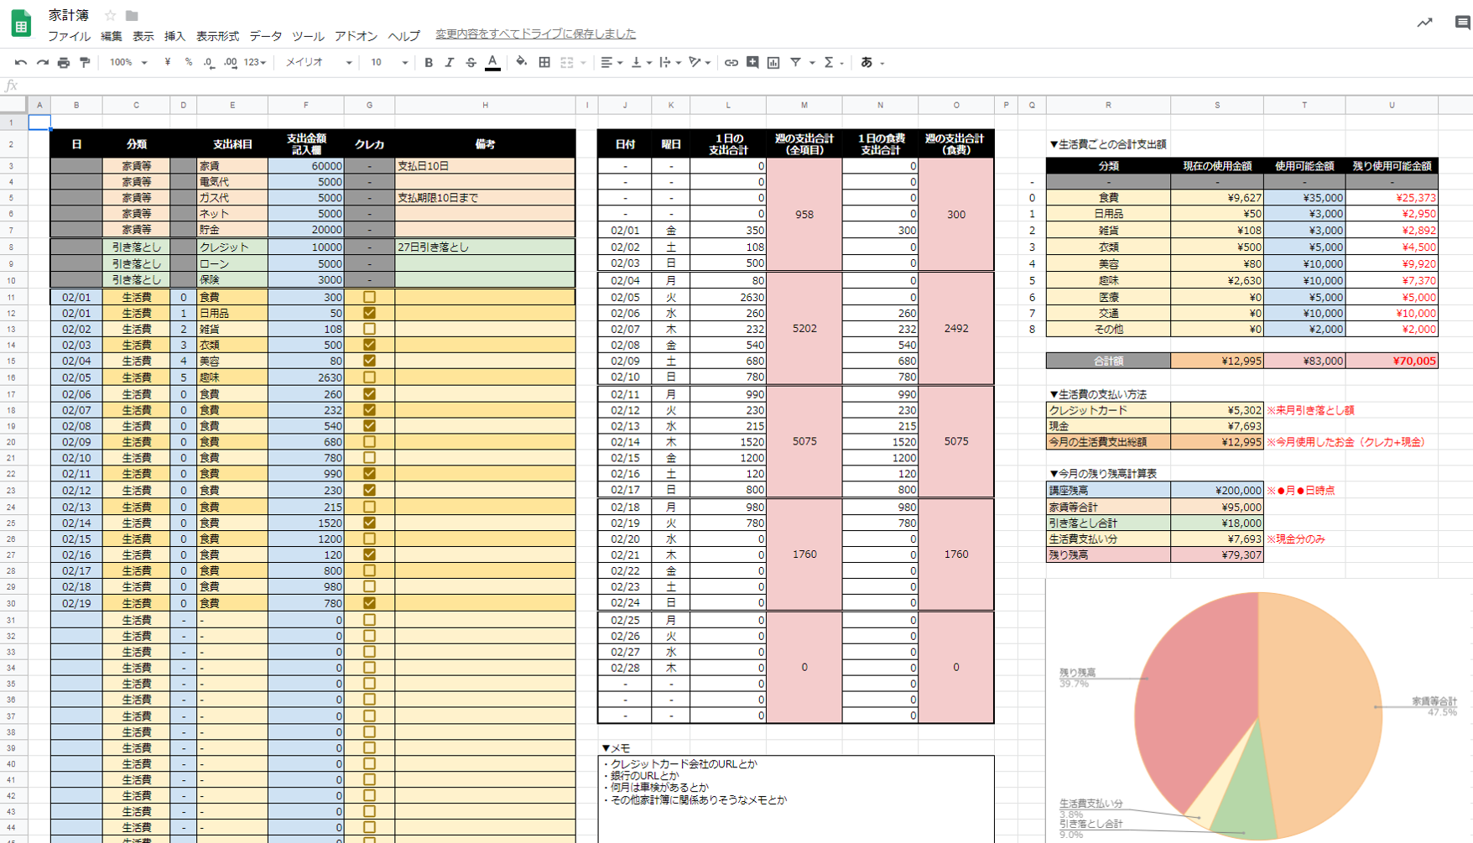The width and height of the screenshot is (1473, 843).
Task: Select column R header
Action: pos(1108,105)
